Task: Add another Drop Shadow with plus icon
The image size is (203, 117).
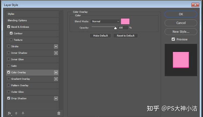Action: (x=56, y=98)
